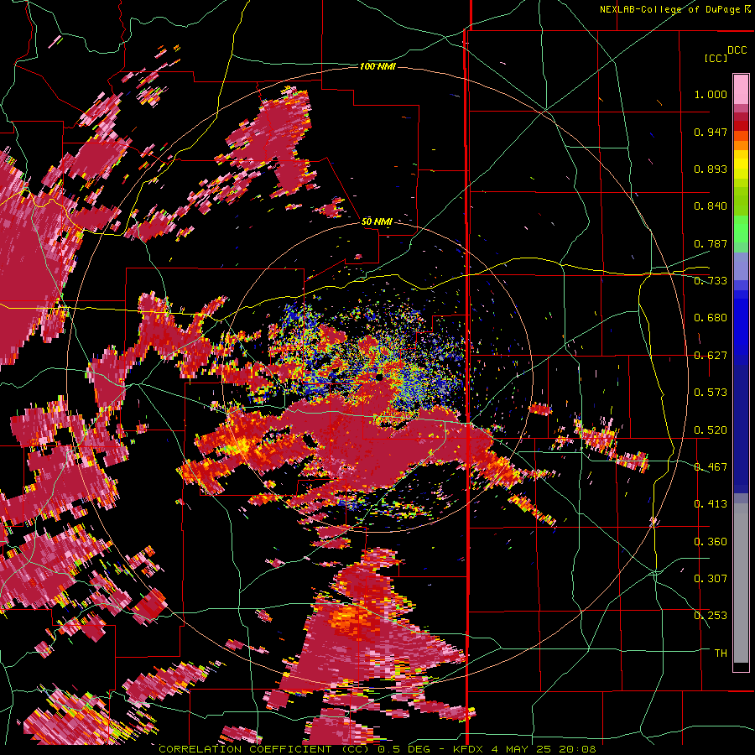Click the 0.573 legend value
Image resolution: width=755 pixels, height=755 pixels.
tap(711, 393)
